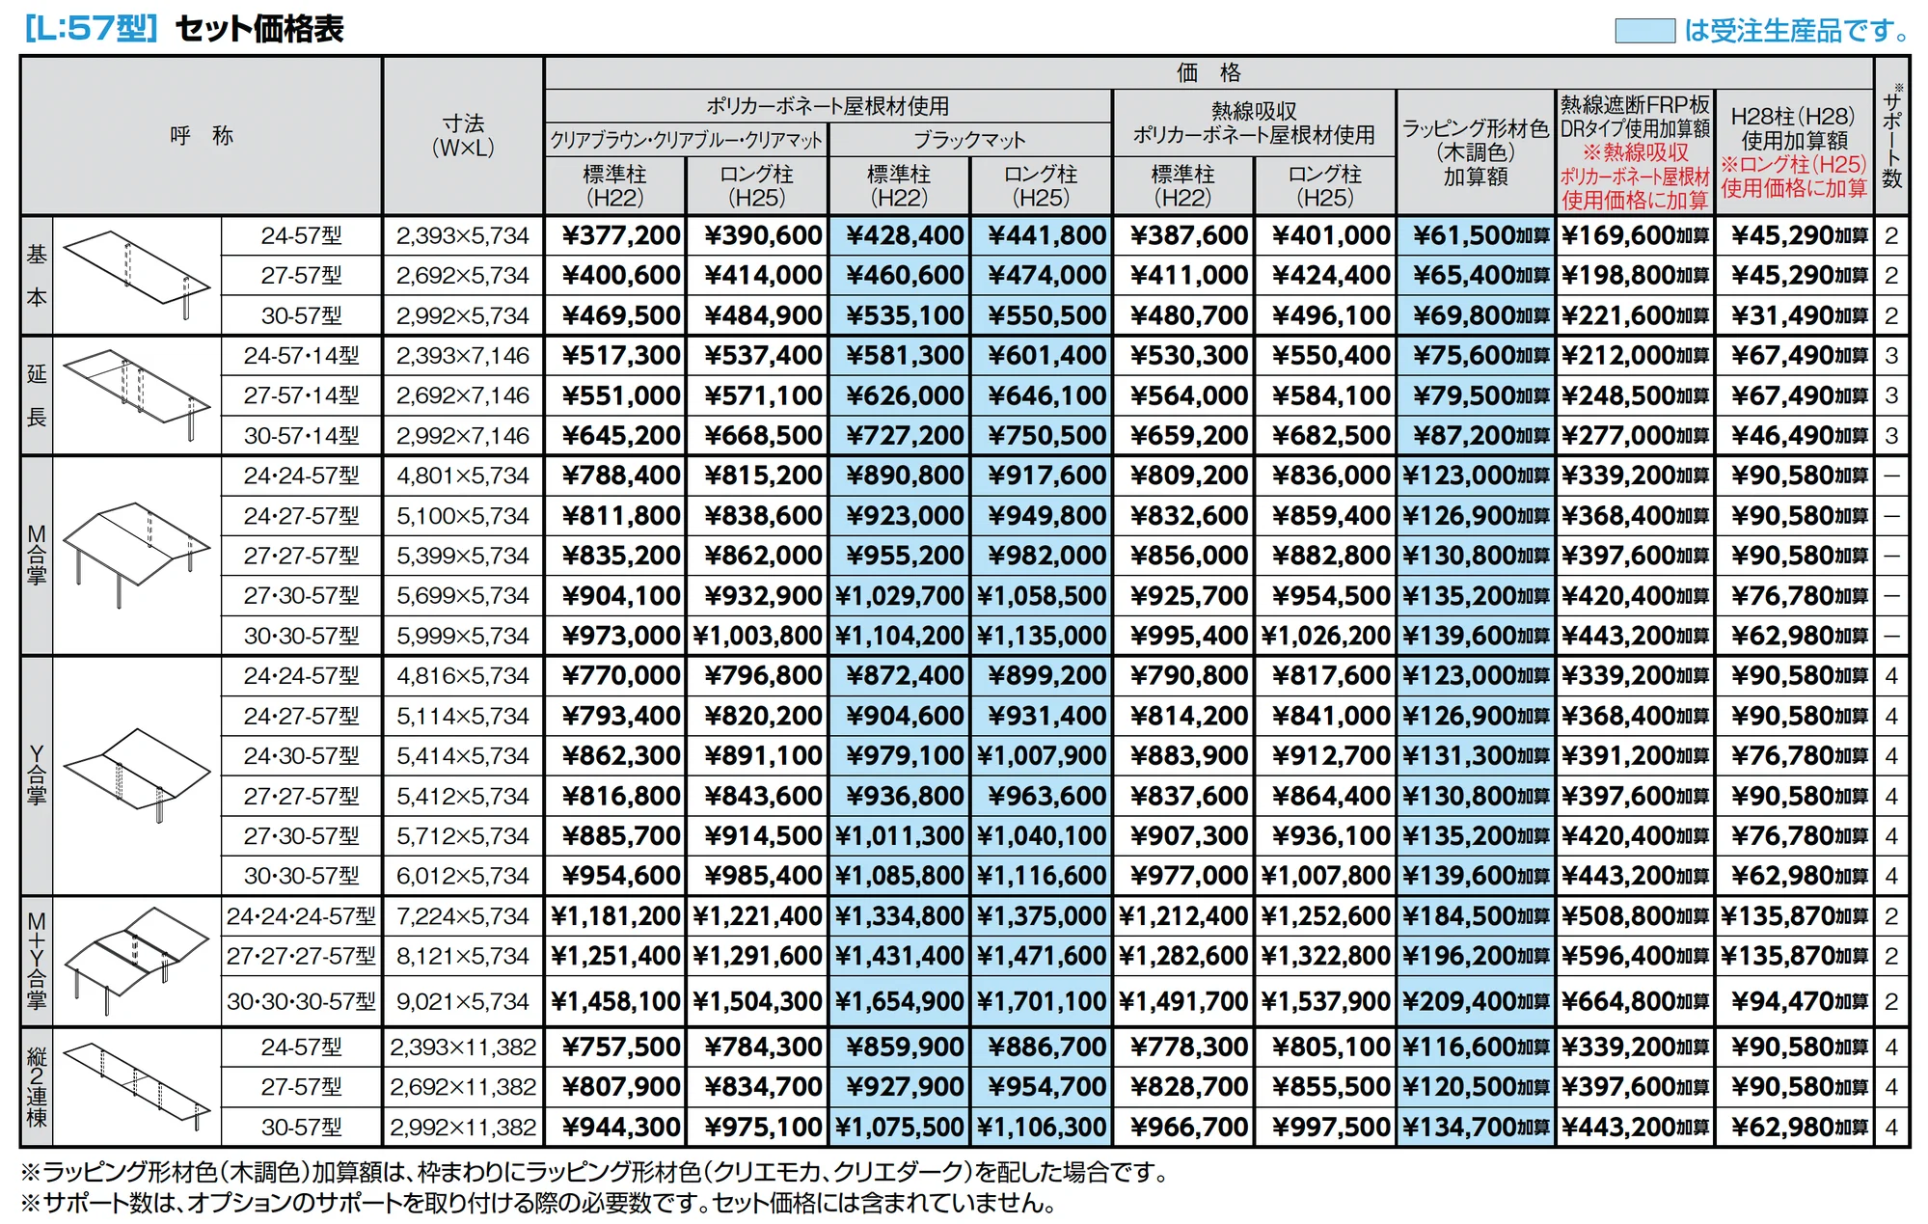Image resolution: width=1928 pixels, height=1224 pixels.
Task: Click the 延長 carport diagram illustration
Action: point(136,395)
